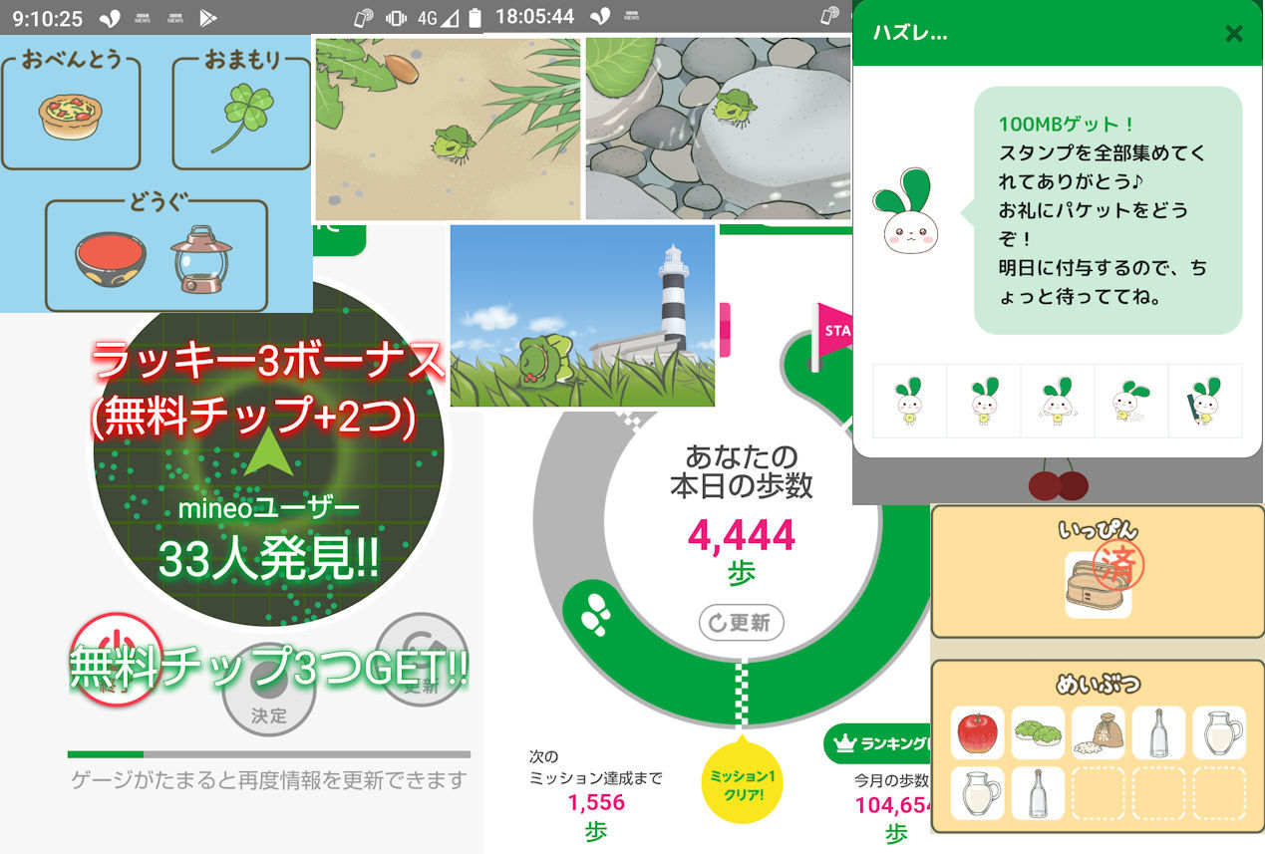Select the green mochi in めいぶつ
This screenshot has height=854, width=1265.
point(1038,733)
